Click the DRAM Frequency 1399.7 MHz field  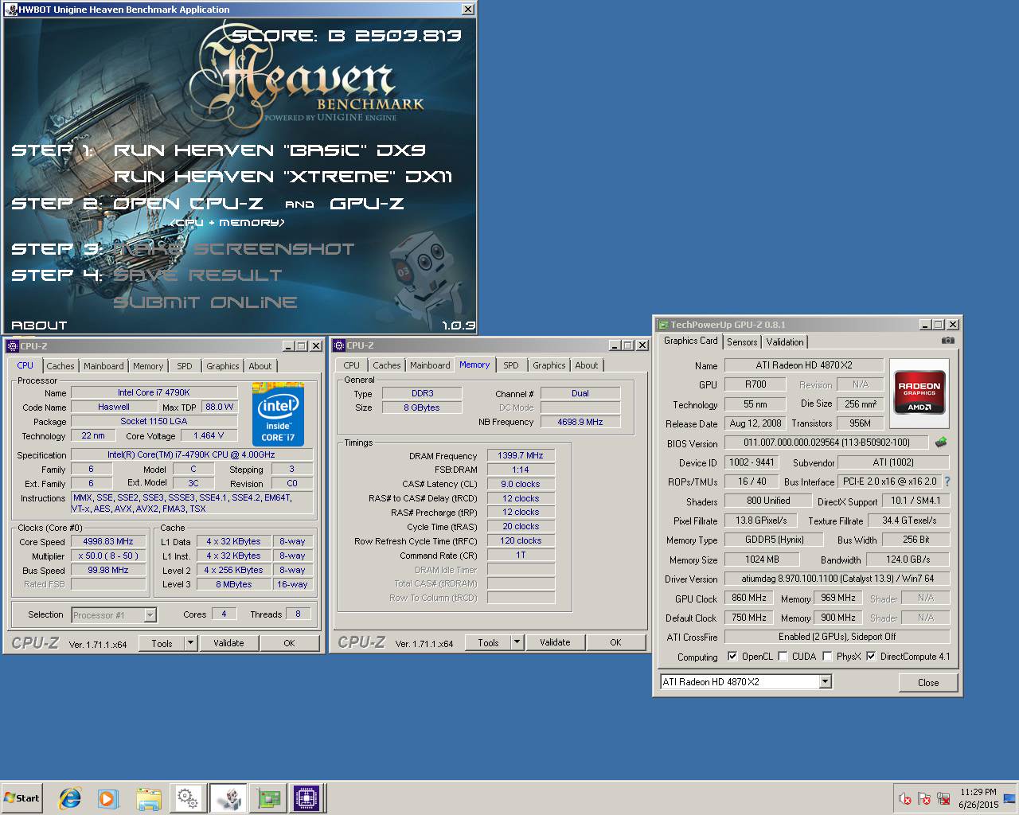pyautogui.click(x=521, y=456)
